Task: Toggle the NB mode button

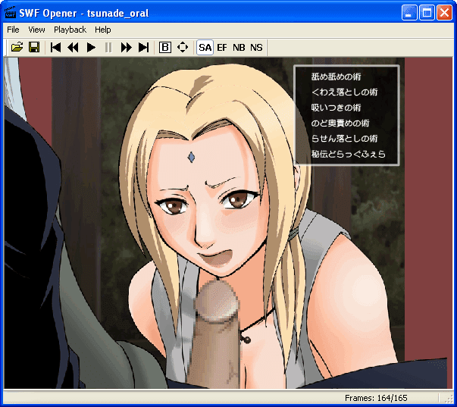Action: pyautogui.click(x=239, y=47)
